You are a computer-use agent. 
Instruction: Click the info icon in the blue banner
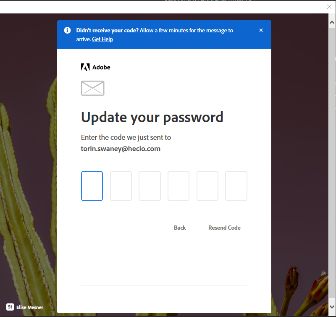[67, 30]
